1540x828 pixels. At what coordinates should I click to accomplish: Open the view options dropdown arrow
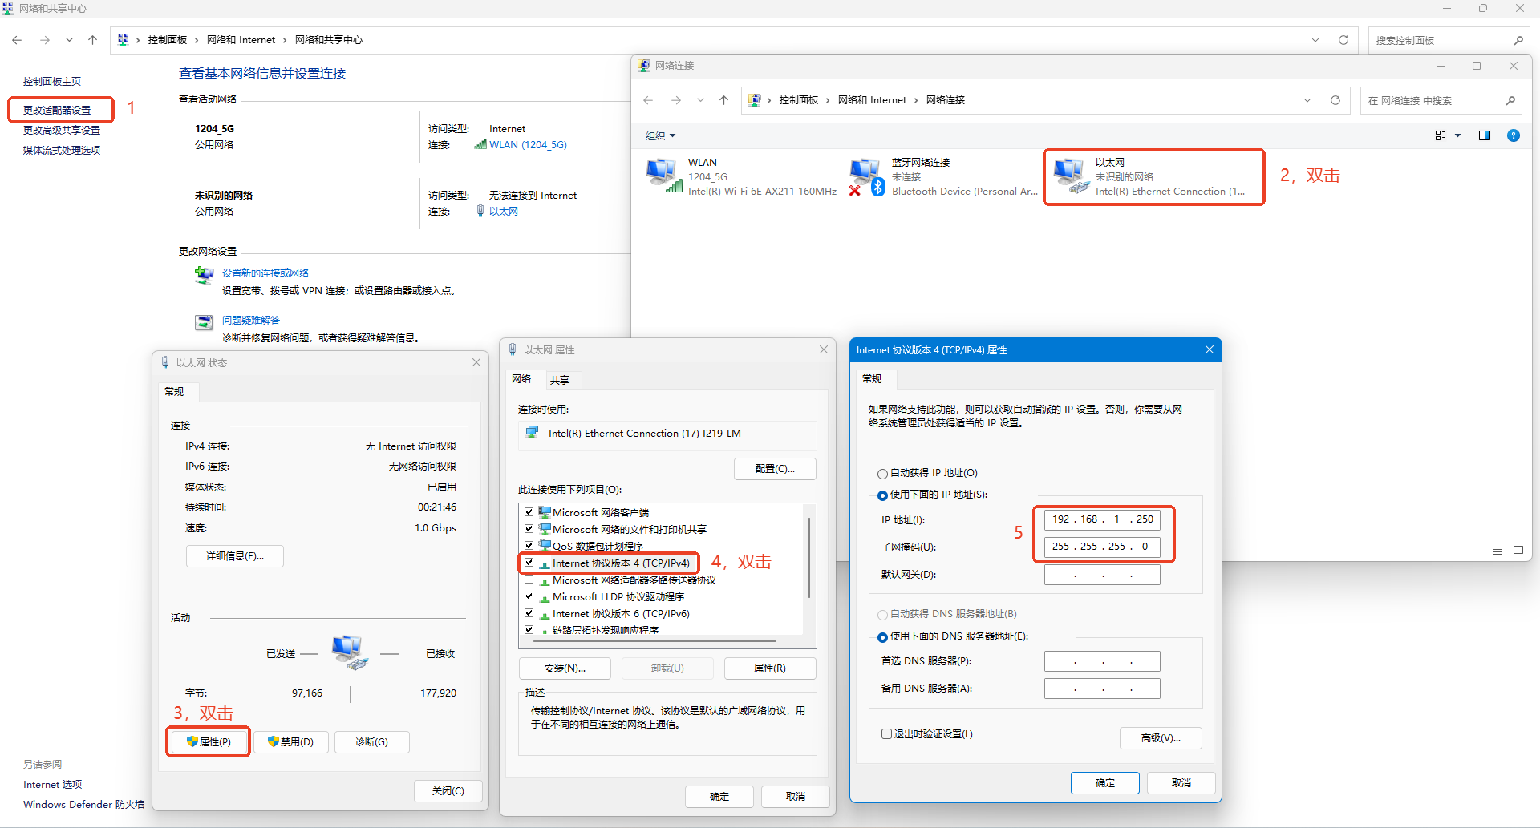(x=1458, y=135)
